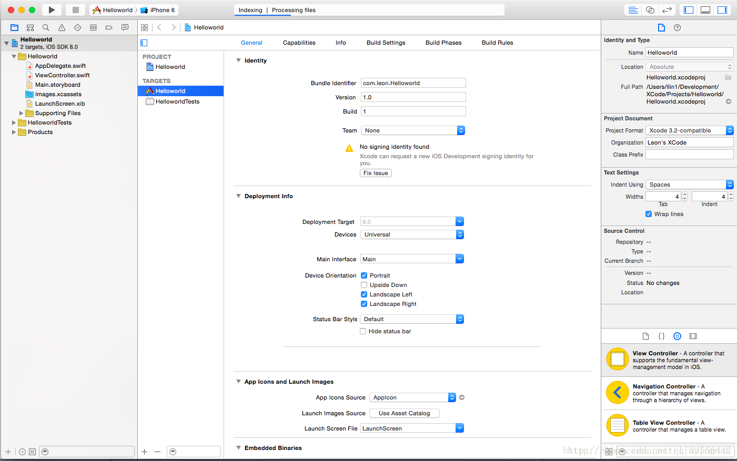Screen dimensions: 737x461
Task: Show the Quick Help inspector
Action: pos(677,27)
